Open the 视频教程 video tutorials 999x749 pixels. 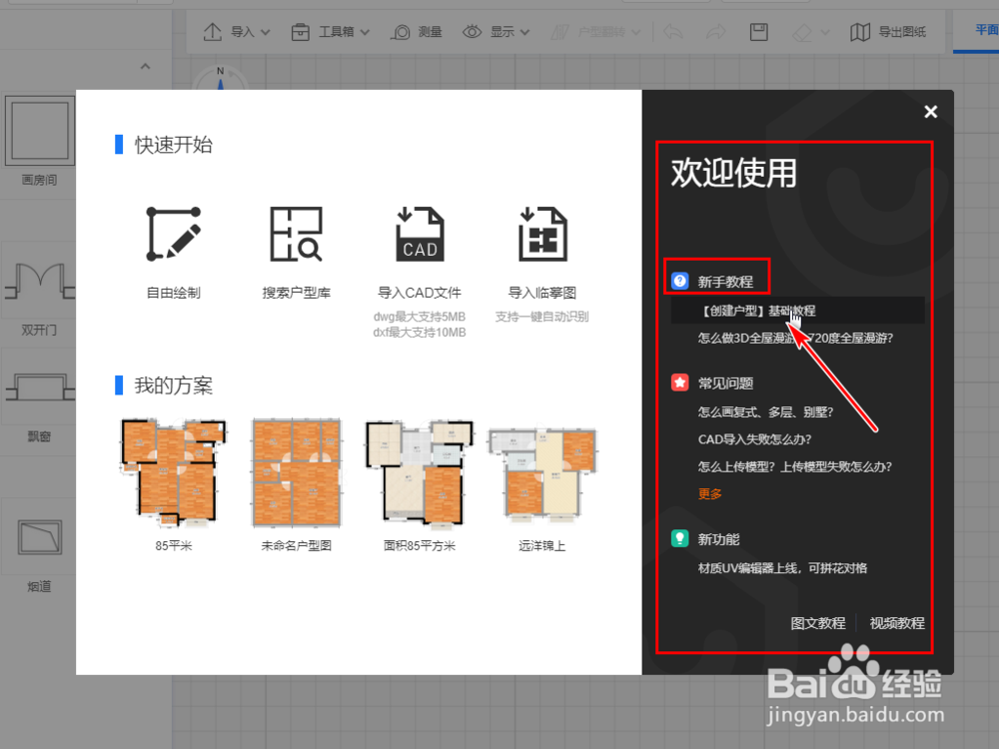click(897, 622)
